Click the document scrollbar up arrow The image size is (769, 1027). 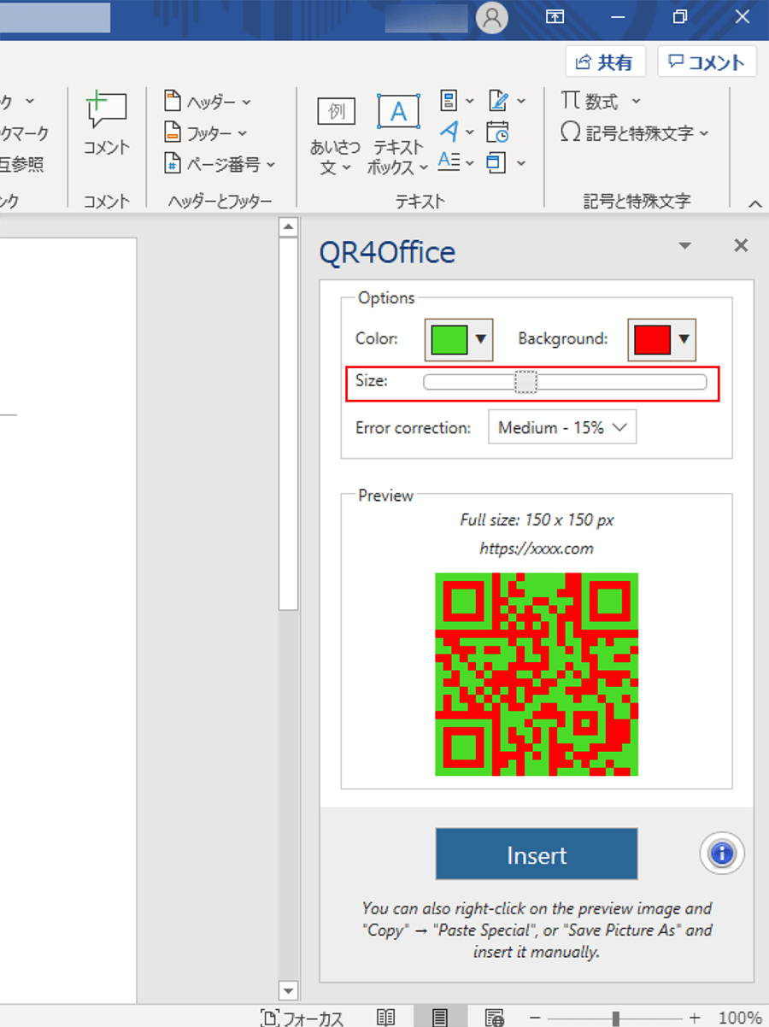[x=289, y=227]
